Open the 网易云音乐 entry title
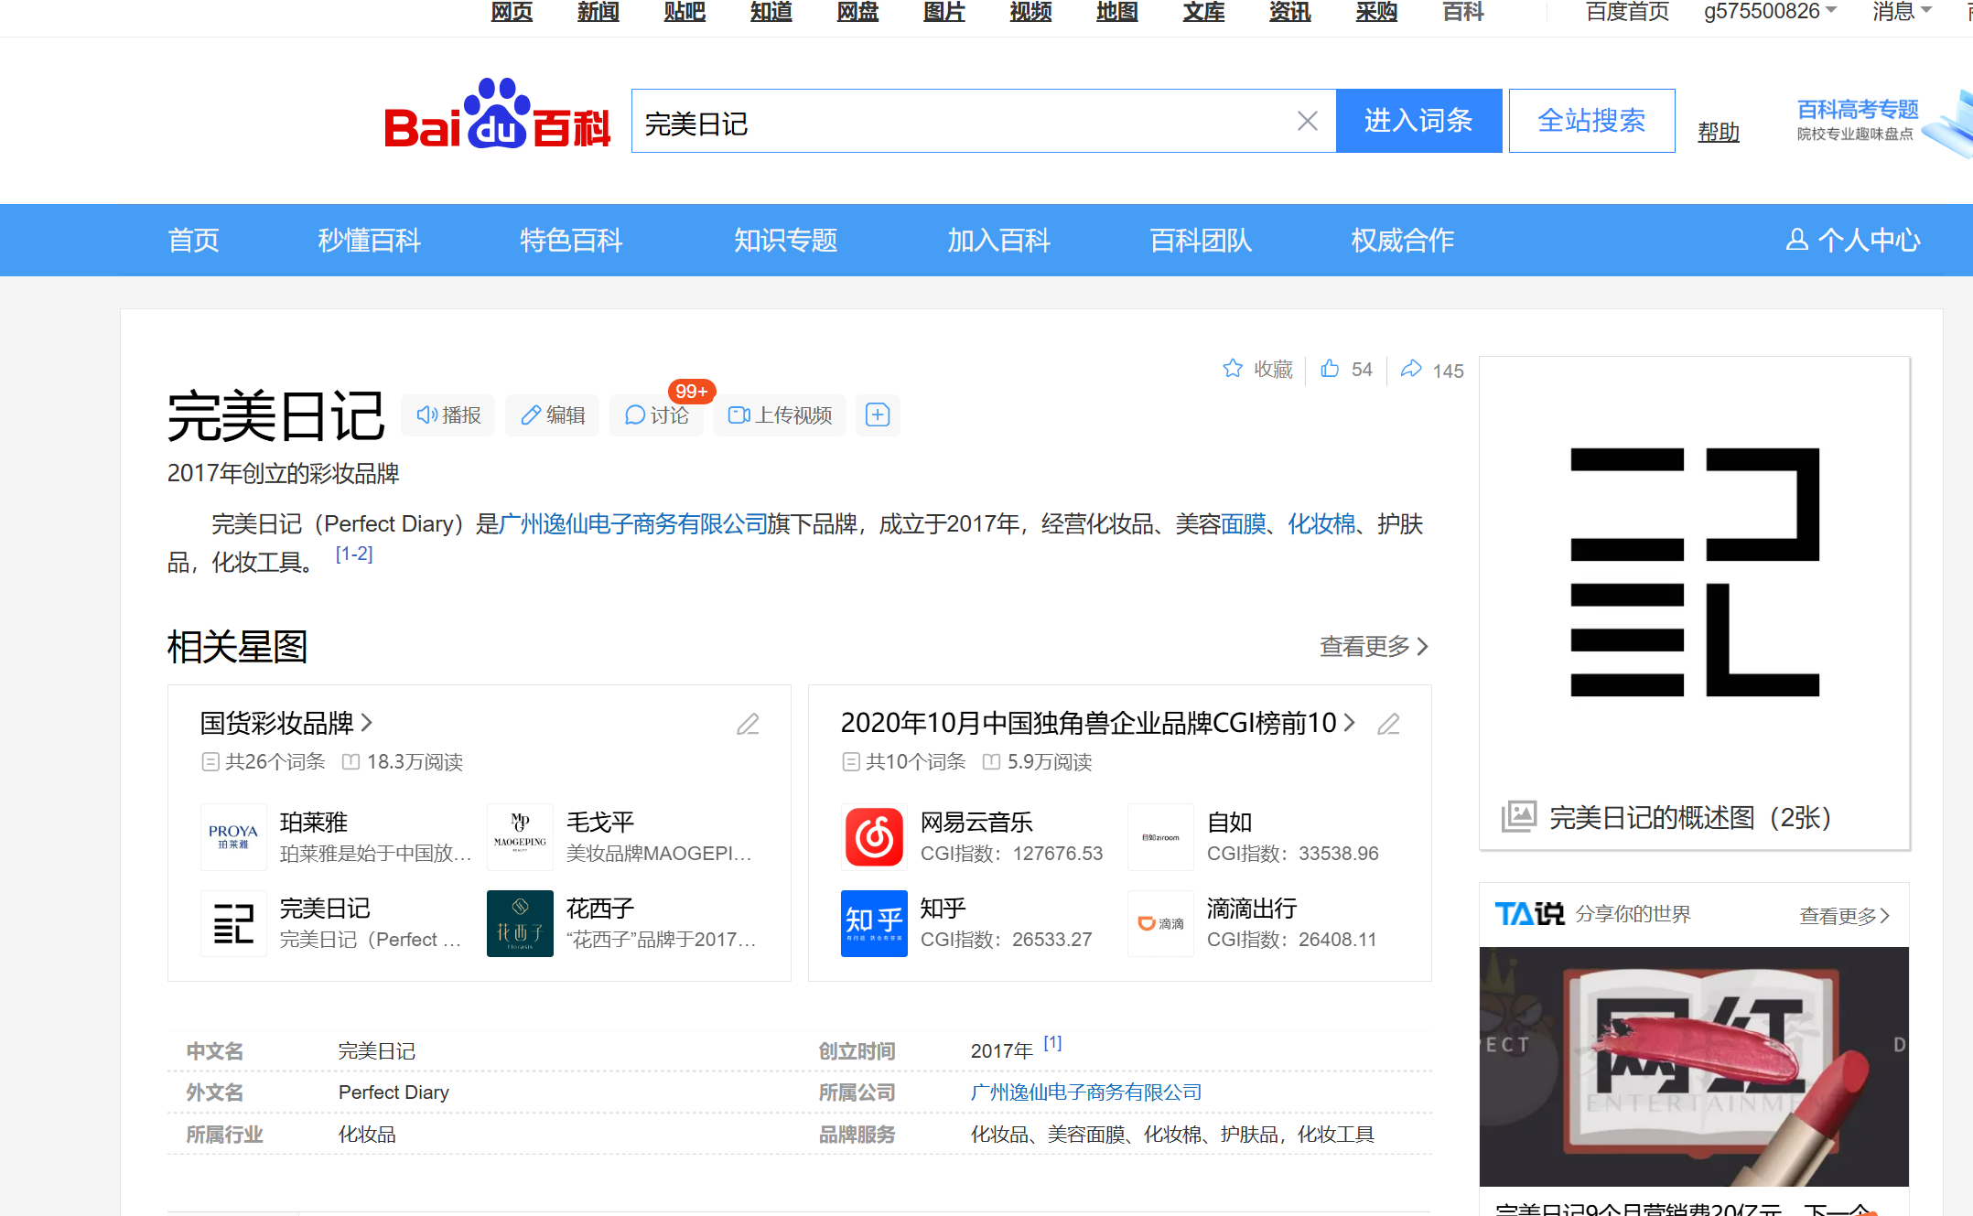 click(976, 823)
